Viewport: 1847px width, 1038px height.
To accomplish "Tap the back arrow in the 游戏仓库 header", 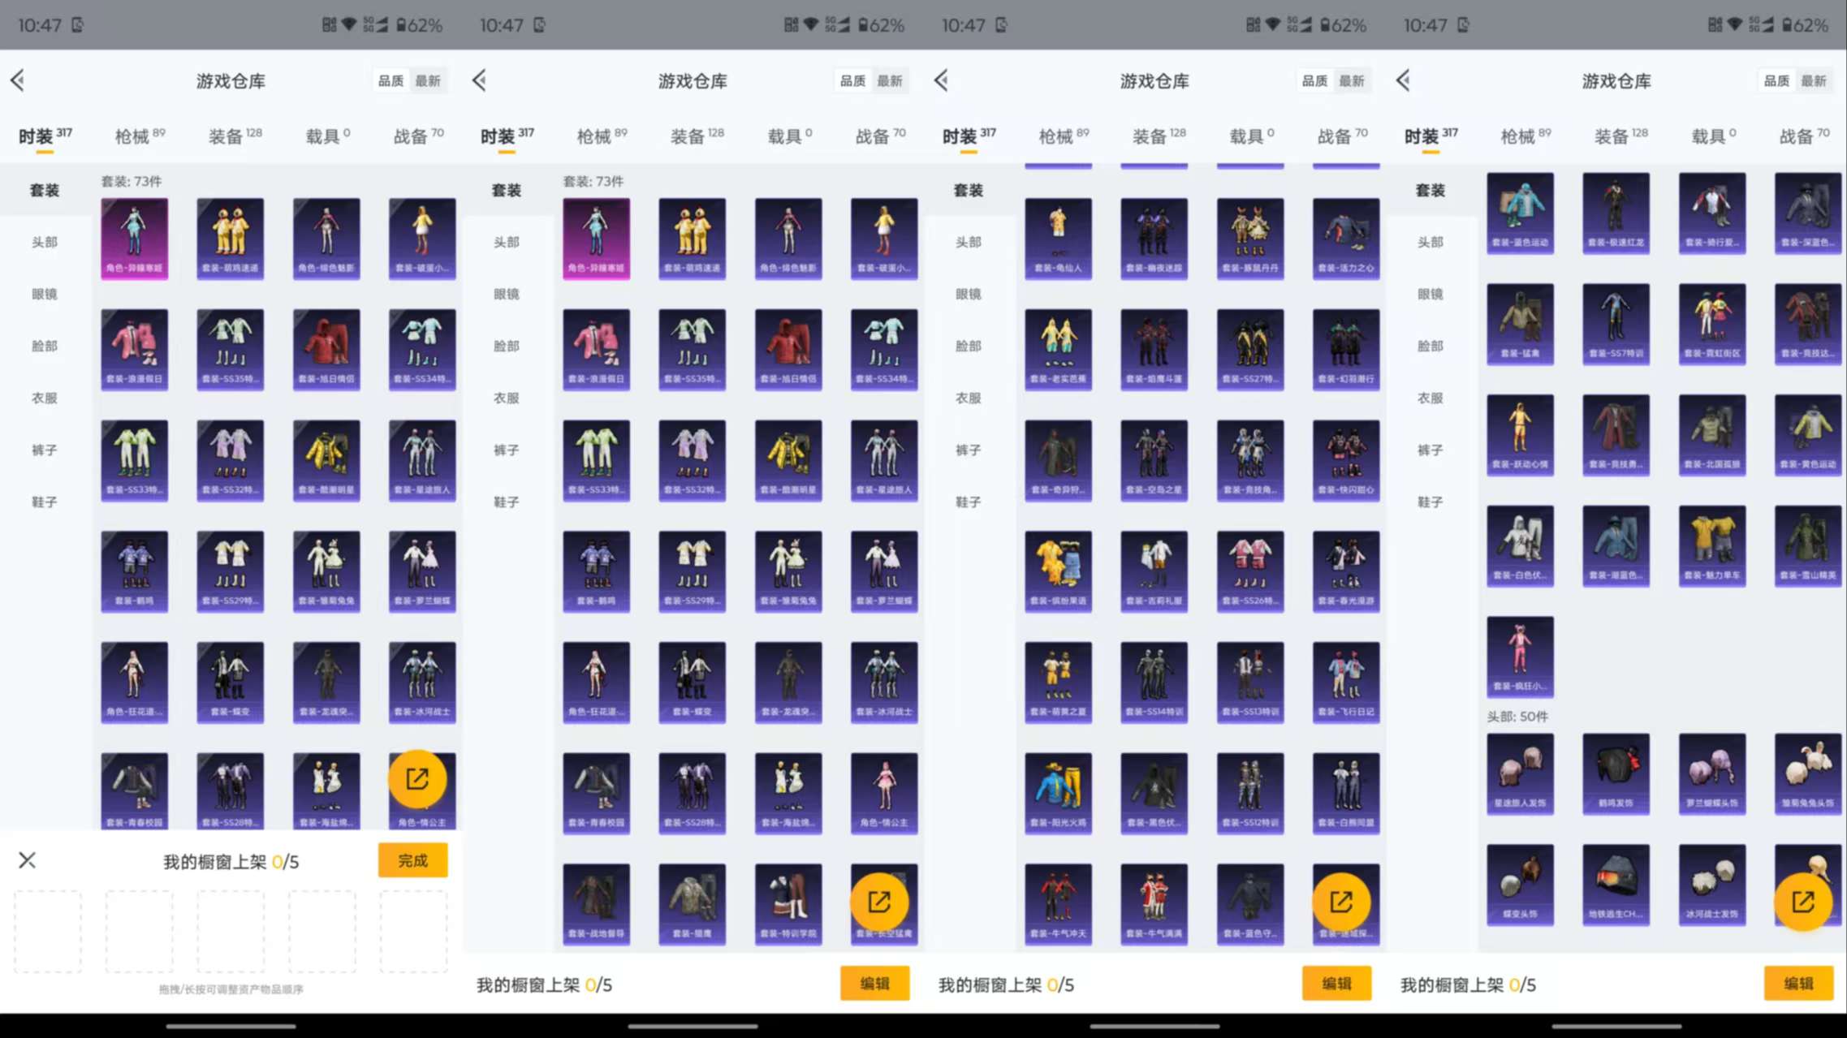I will click(x=18, y=80).
